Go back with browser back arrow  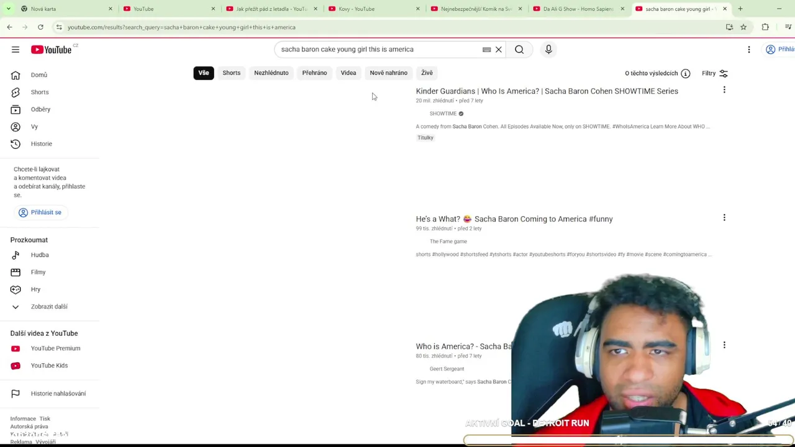(9, 27)
